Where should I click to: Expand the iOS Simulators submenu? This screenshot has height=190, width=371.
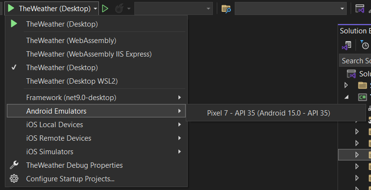click(97, 152)
